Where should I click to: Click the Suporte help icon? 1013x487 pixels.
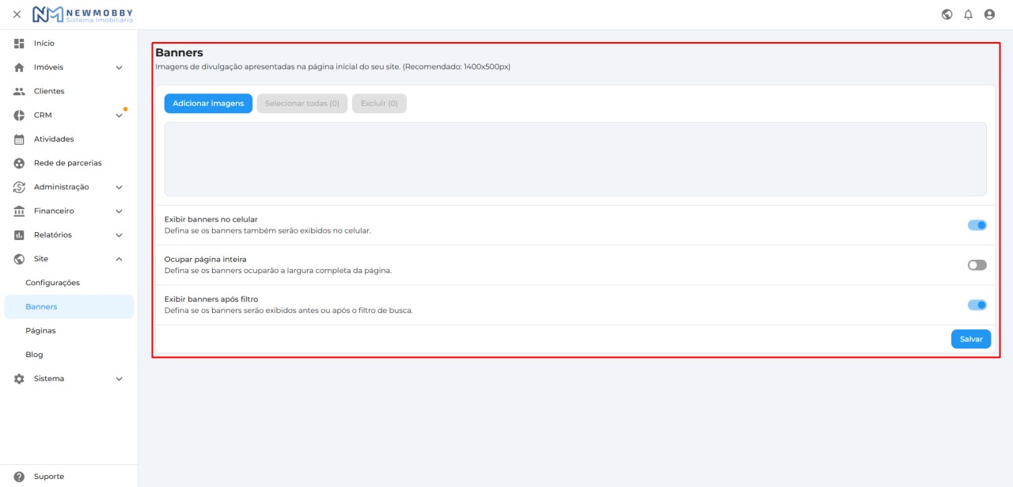pyautogui.click(x=20, y=477)
